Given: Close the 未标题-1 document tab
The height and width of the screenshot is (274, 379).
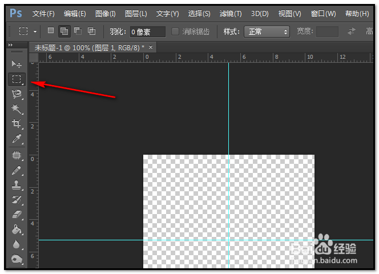Looking at the screenshot, I should pyautogui.click(x=151, y=47).
